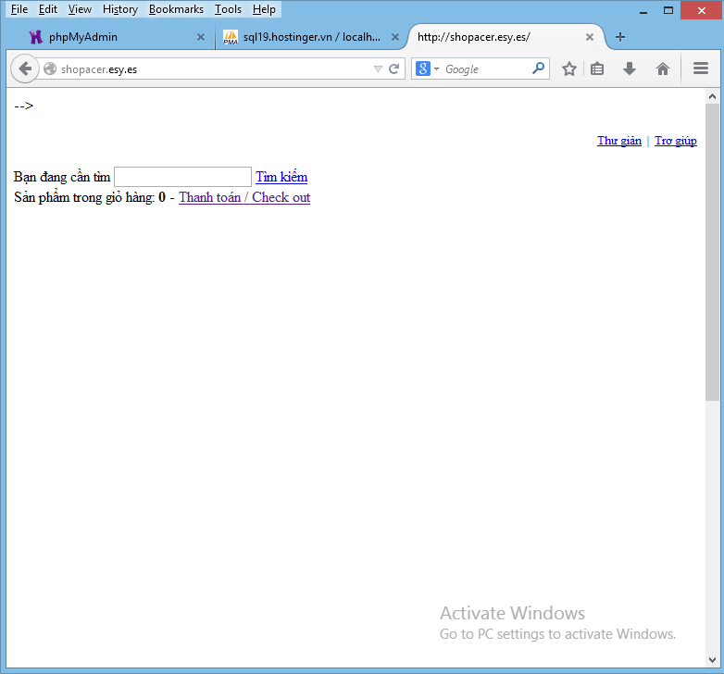Open the Firefox hamburger menu
Viewport: 724px width, 674px height.
[x=701, y=69]
